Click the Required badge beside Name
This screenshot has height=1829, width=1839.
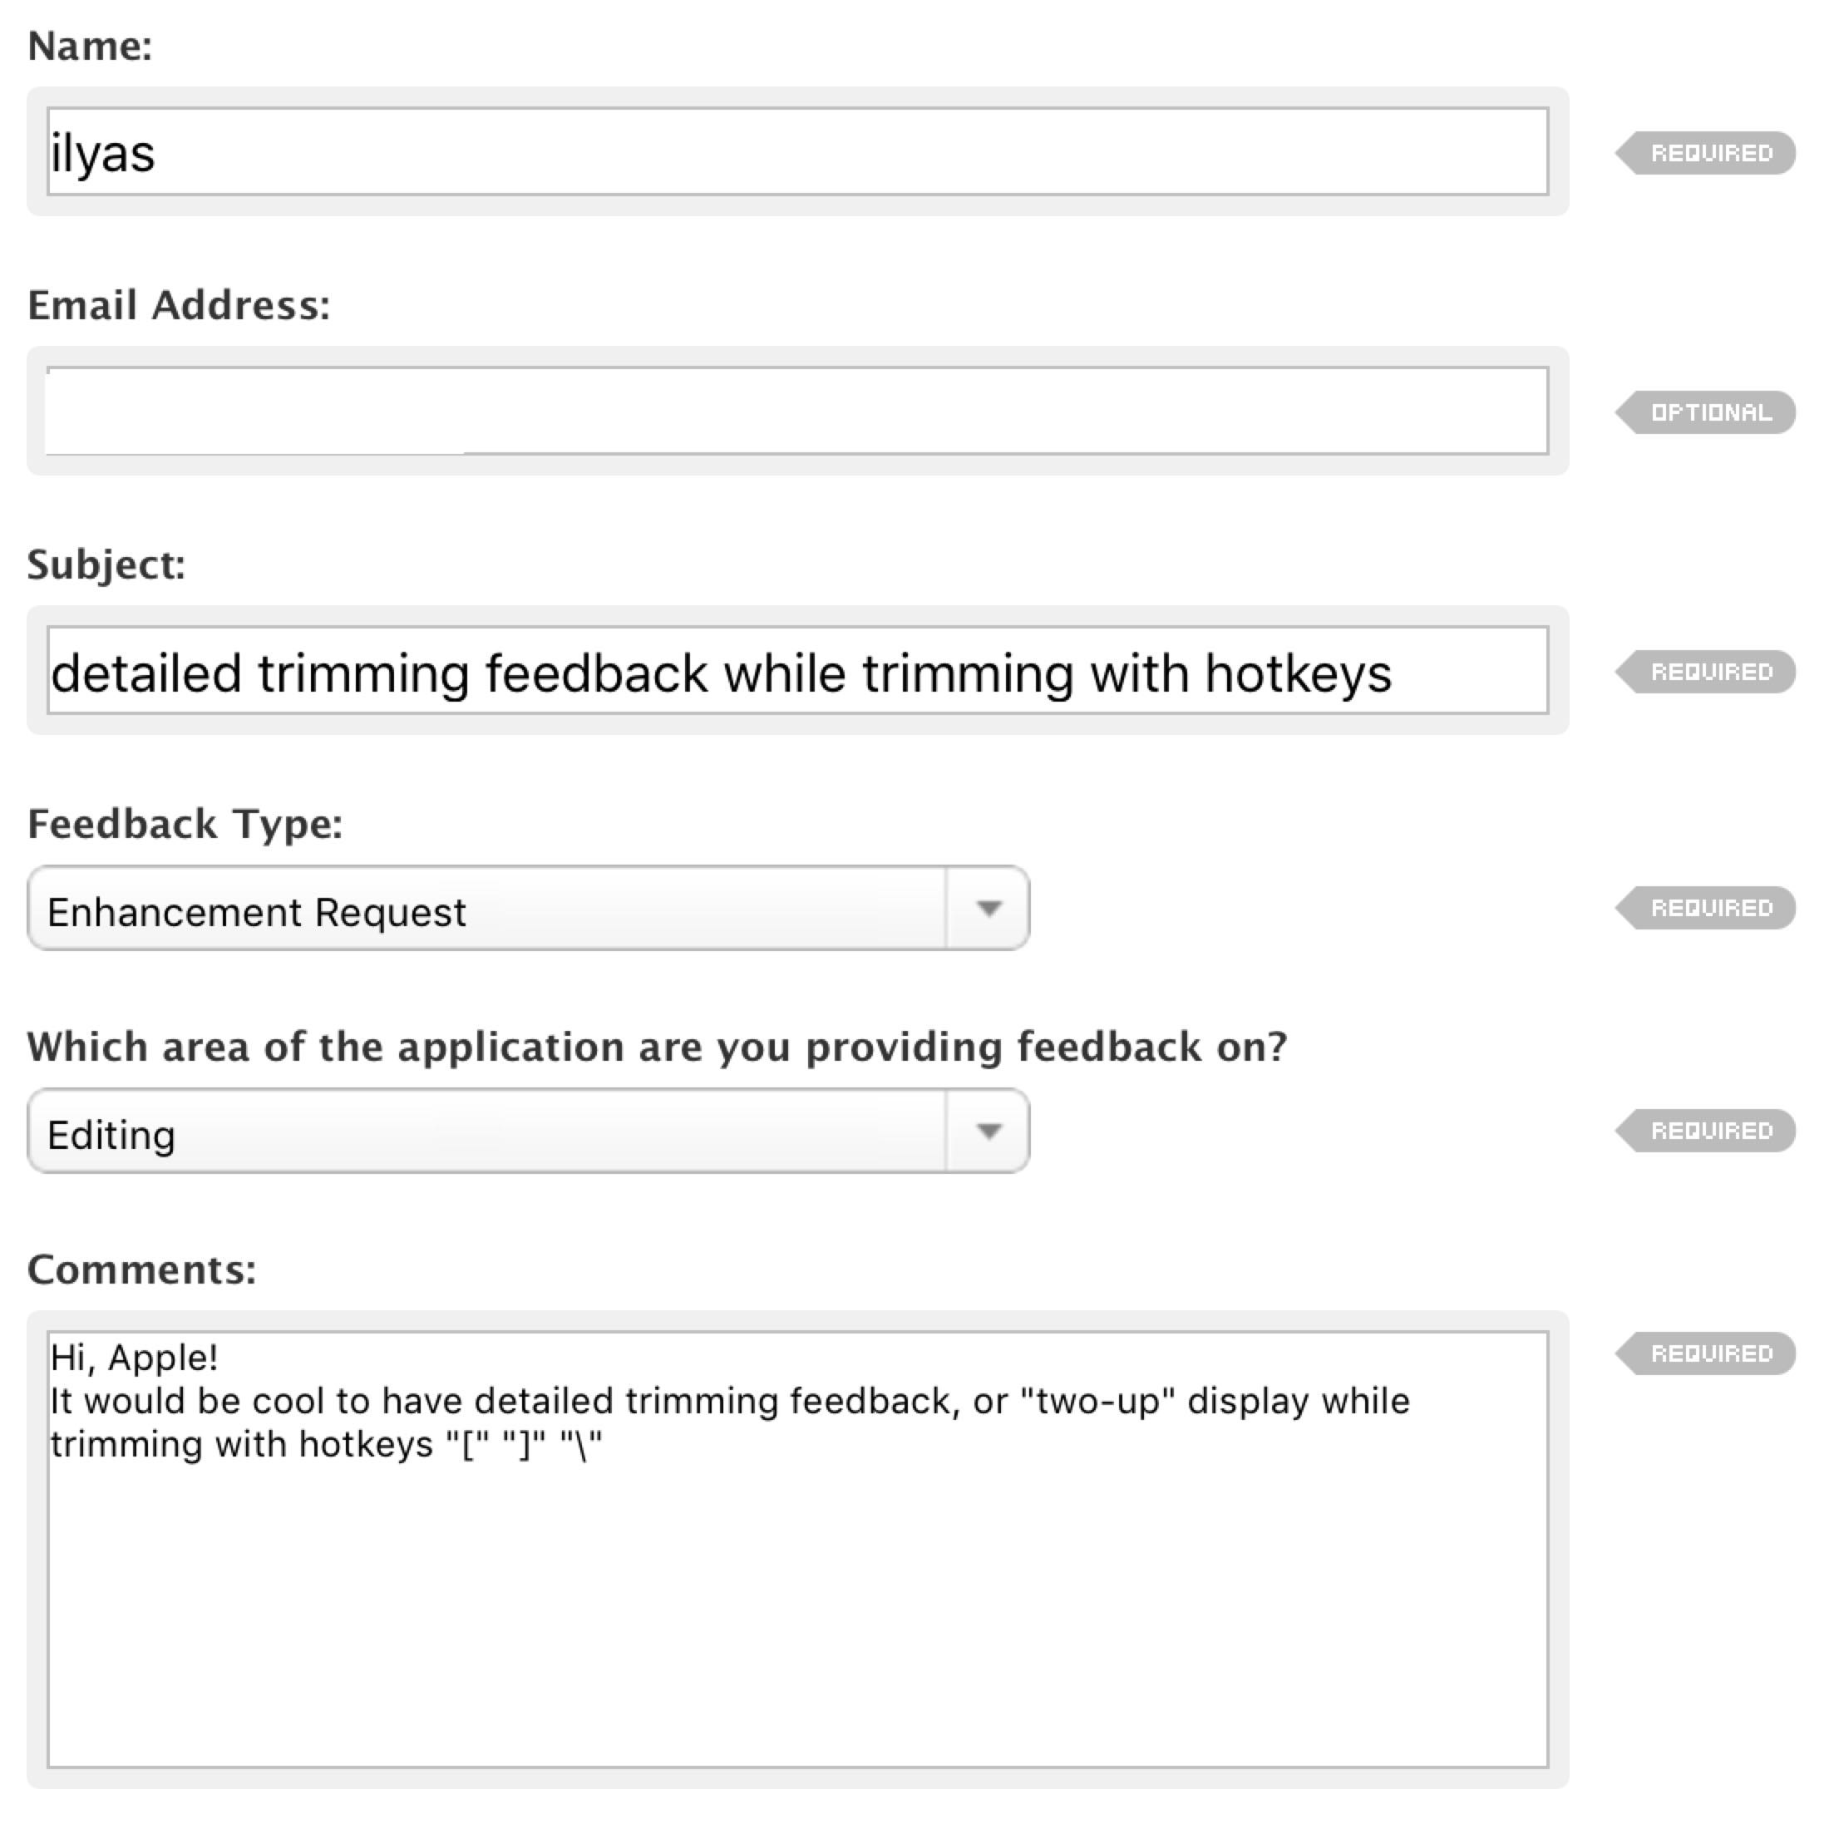pos(1705,153)
